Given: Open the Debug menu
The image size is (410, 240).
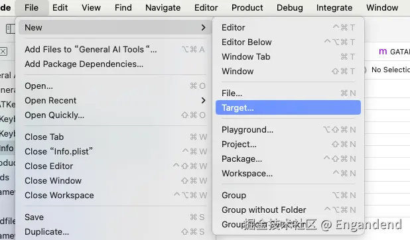Looking at the screenshot, I should point(290,7).
